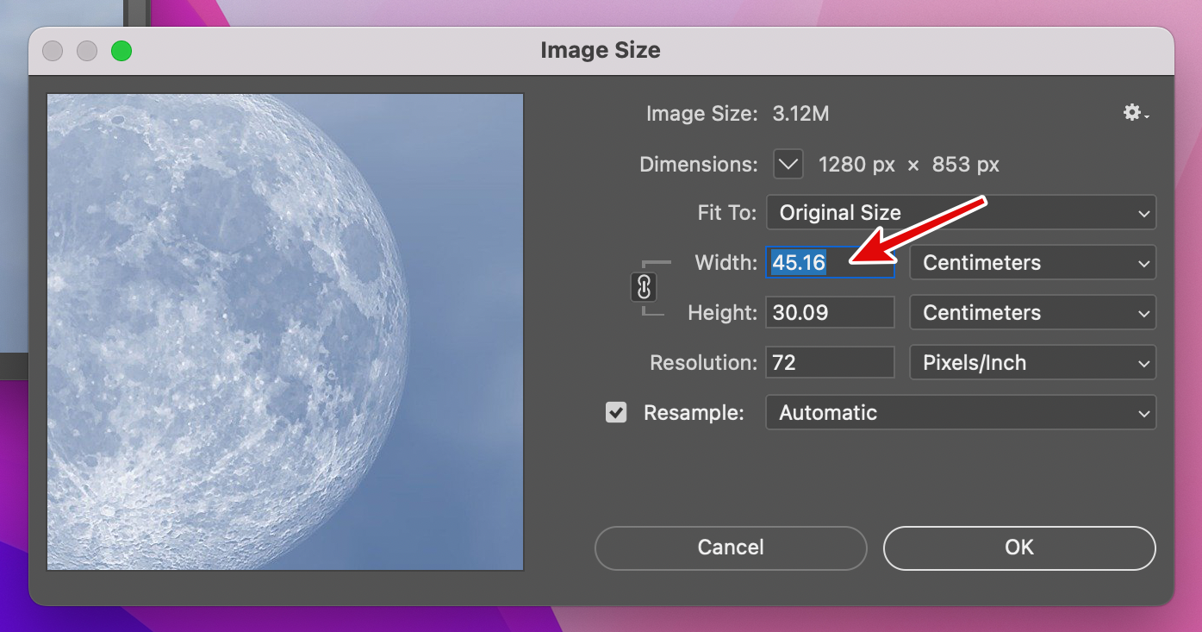Click the Fit To label

[x=727, y=213]
